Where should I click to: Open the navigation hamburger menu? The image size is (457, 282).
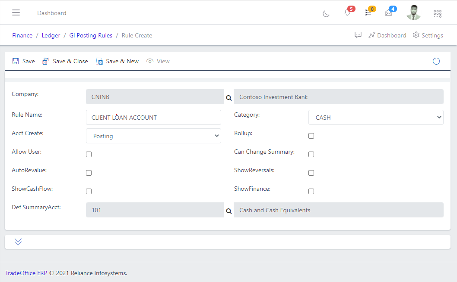coord(16,12)
